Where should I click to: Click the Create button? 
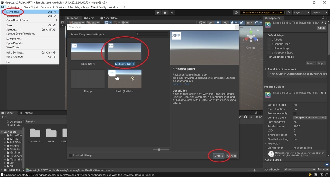click(219, 156)
